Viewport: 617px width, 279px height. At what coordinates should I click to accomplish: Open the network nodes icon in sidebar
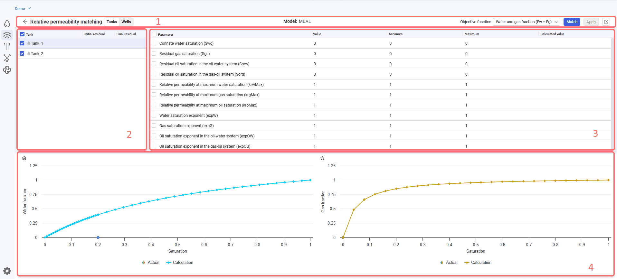[x=7, y=58]
